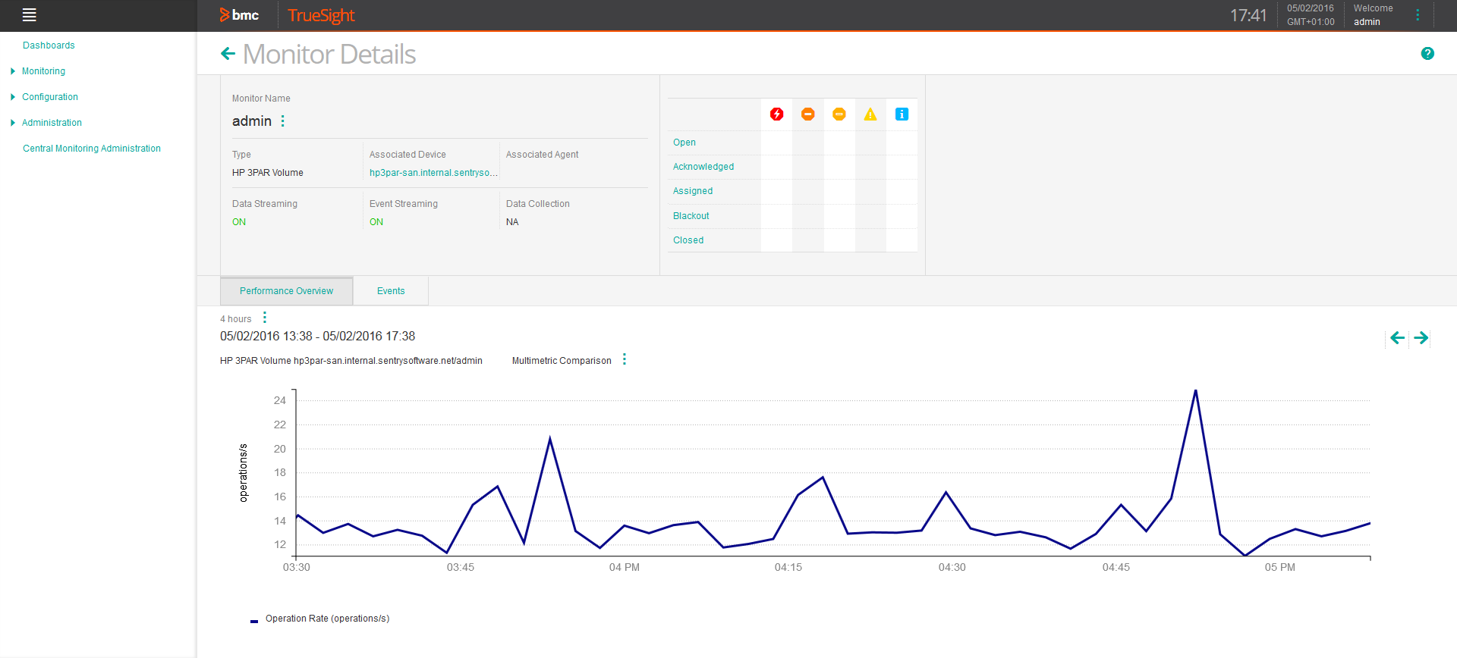Click the orange major severity icon
The width and height of the screenshot is (1457, 658).
tap(808, 114)
